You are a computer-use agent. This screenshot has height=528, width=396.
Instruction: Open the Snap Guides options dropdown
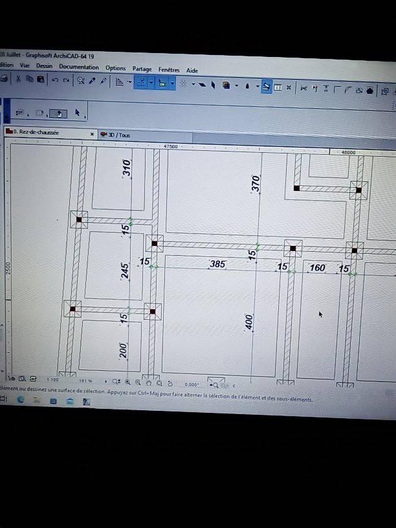[151, 83]
